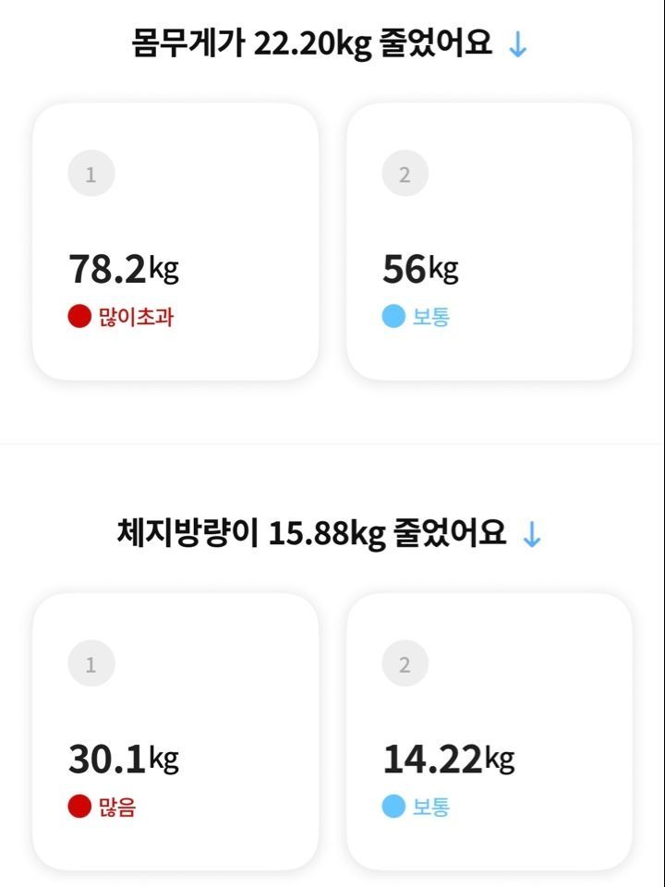Click number 1 badge in 30.1kg card
Image resolution: width=665 pixels, height=887 pixels.
coord(91,663)
